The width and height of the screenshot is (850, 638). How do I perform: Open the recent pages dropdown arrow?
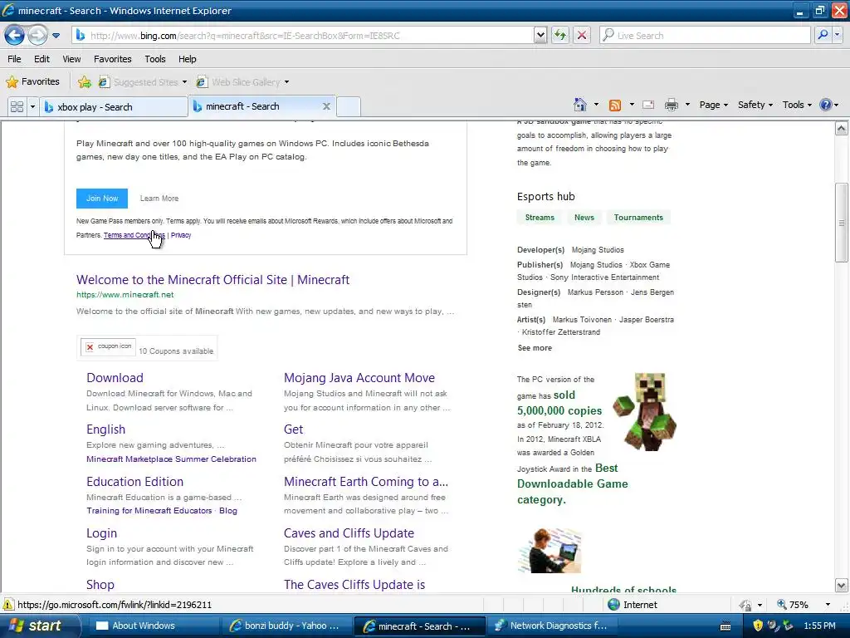point(56,36)
